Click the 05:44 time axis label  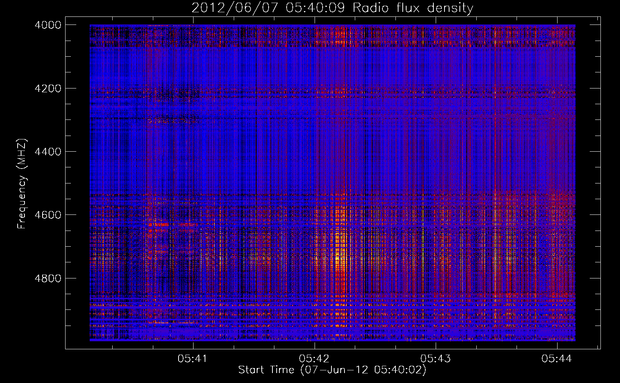(556, 359)
